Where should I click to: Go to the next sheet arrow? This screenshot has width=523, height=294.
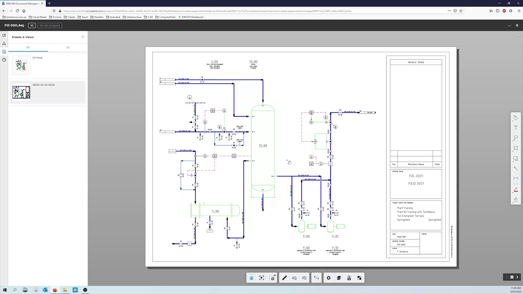(x=517, y=277)
